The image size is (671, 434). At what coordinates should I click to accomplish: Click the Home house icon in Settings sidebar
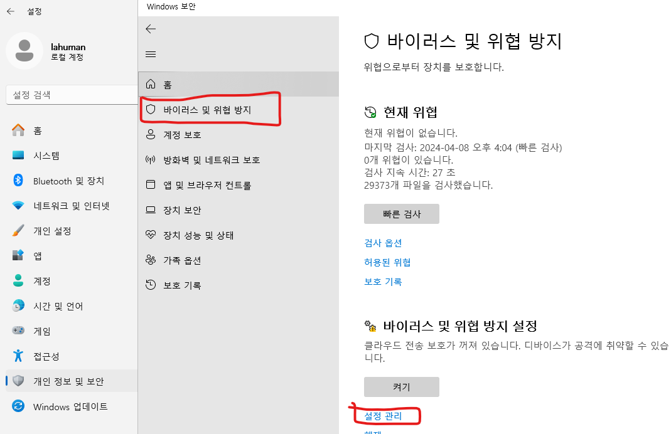(x=18, y=130)
